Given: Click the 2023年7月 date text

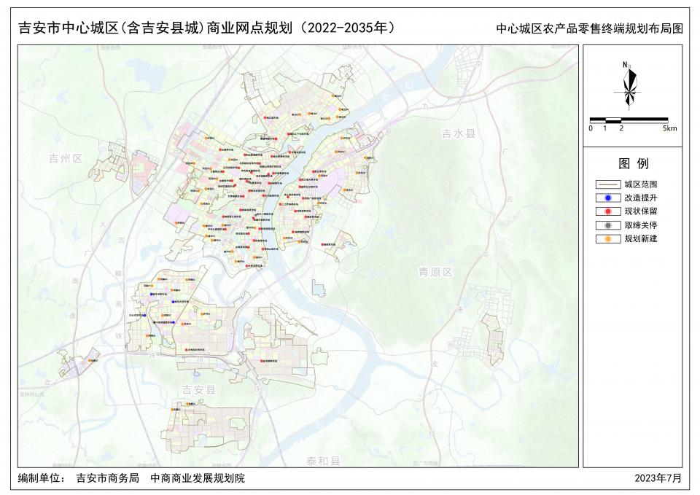Looking at the screenshot, I should pos(658,479).
